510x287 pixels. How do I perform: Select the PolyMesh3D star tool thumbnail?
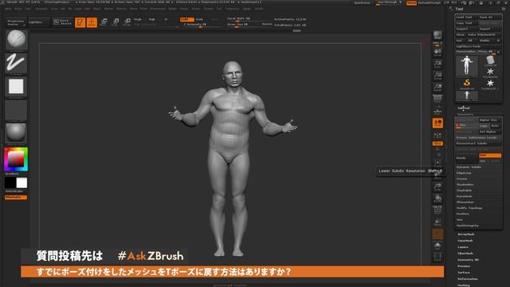(x=490, y=73)
